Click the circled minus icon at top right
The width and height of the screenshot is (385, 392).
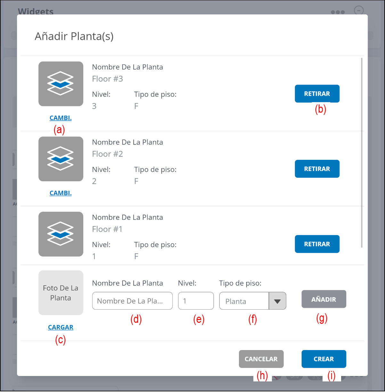[359, 10]
